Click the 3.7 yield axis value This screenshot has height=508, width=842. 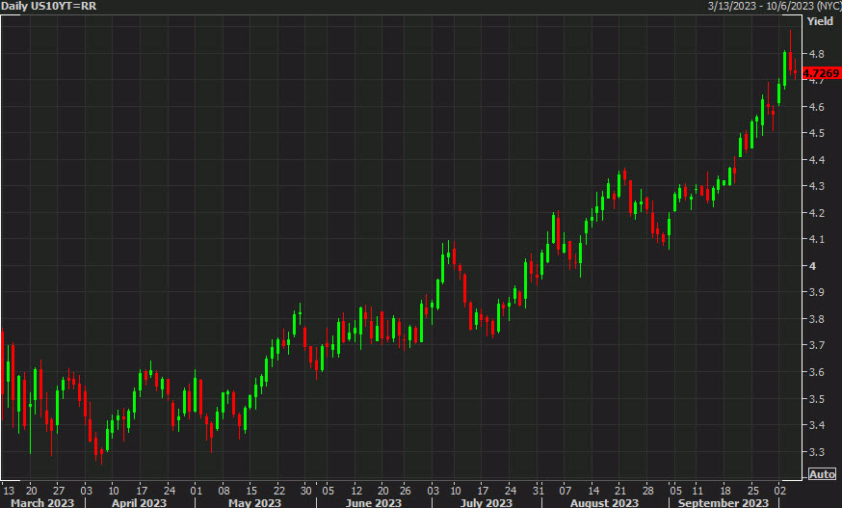pyautogui.click(x=815, y=345)
